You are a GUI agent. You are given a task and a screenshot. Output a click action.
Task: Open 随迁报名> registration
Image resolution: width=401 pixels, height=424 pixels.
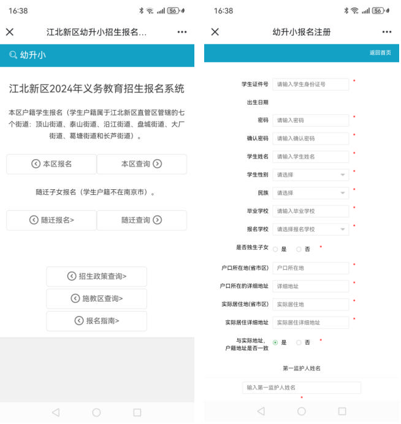(x=52, y=220)
